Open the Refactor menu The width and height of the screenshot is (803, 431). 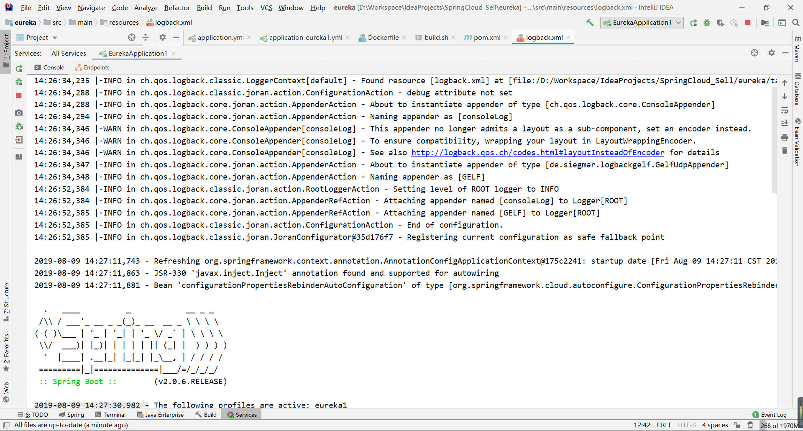[177, 8]
